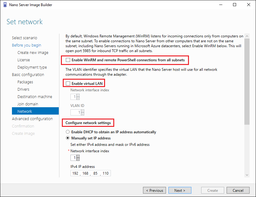Click scrollbar down arrow in network pane
Image resolution: width=256 pixels, height=197 pixels.
[247, 175]
